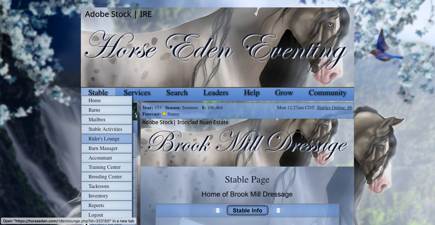Open the Leaders navigation menu
This screenshot has height=225, width=435.
coord(216,93)
